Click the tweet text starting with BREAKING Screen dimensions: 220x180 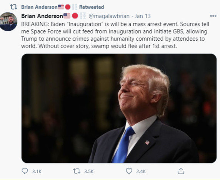[115, 35]
